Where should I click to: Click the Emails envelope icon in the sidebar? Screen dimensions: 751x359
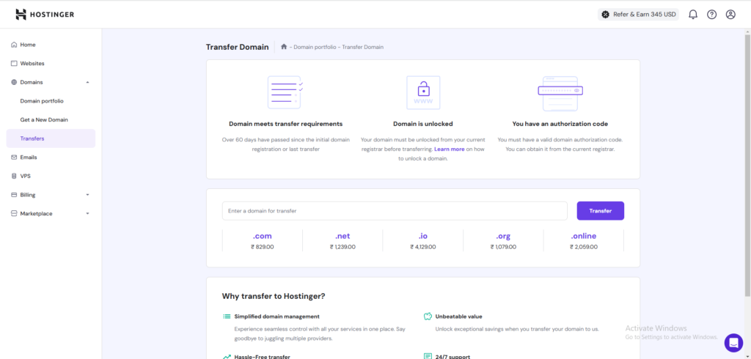coord(14,157)
